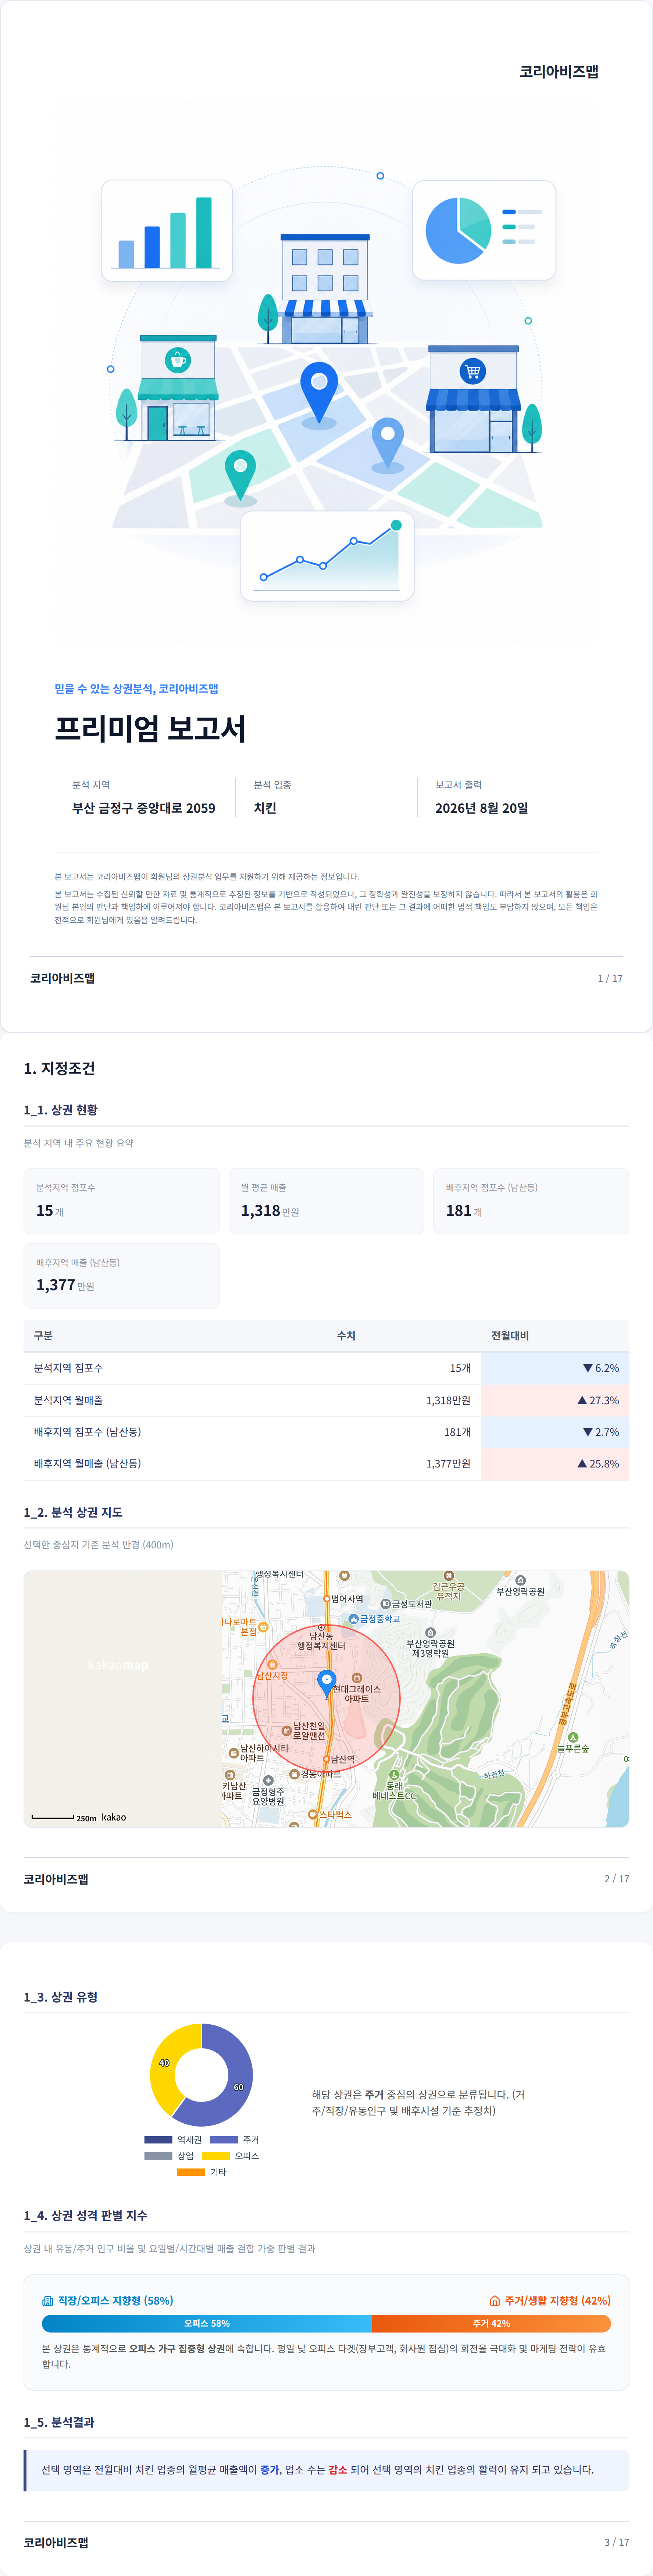This screenshot has height=2576, width=653.
Task: Click the tall blue building with awning
Action: 325,290
